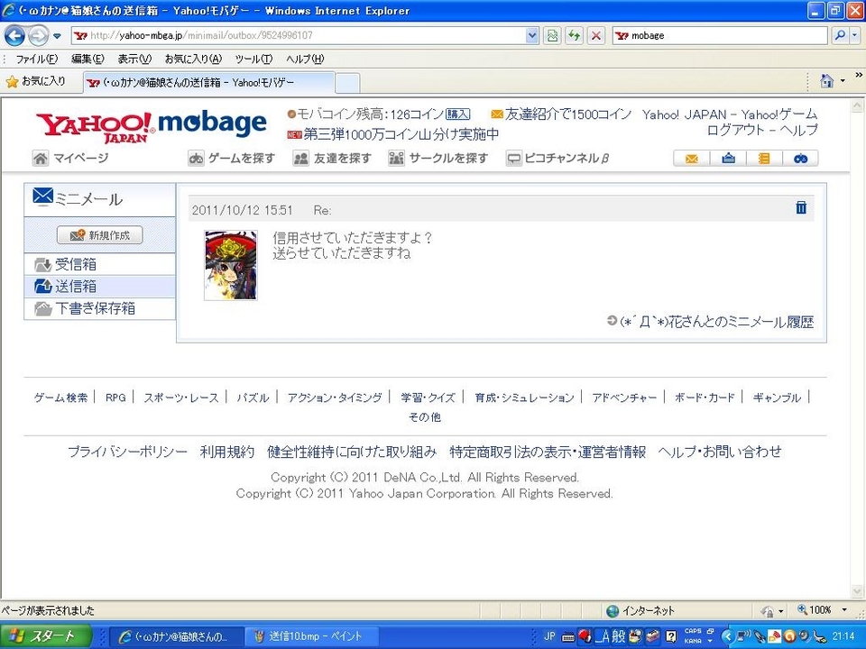Viewport: 866px width, 649px height.
Task: Click the orange list shortcut button
Action: (x=764, y=159)
